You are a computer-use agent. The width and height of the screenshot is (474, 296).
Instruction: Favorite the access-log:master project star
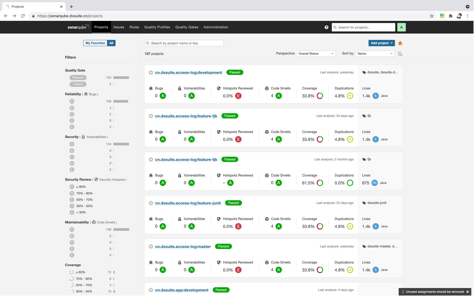[151, 247]
